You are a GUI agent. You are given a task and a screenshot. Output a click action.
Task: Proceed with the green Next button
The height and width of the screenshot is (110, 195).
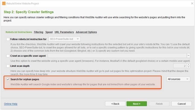[x=137, y=104]
